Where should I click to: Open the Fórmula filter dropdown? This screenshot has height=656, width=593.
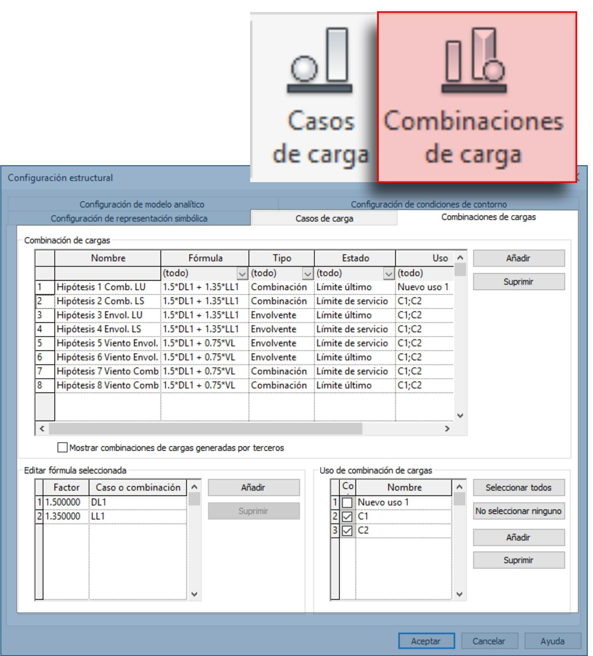[242, 274]
